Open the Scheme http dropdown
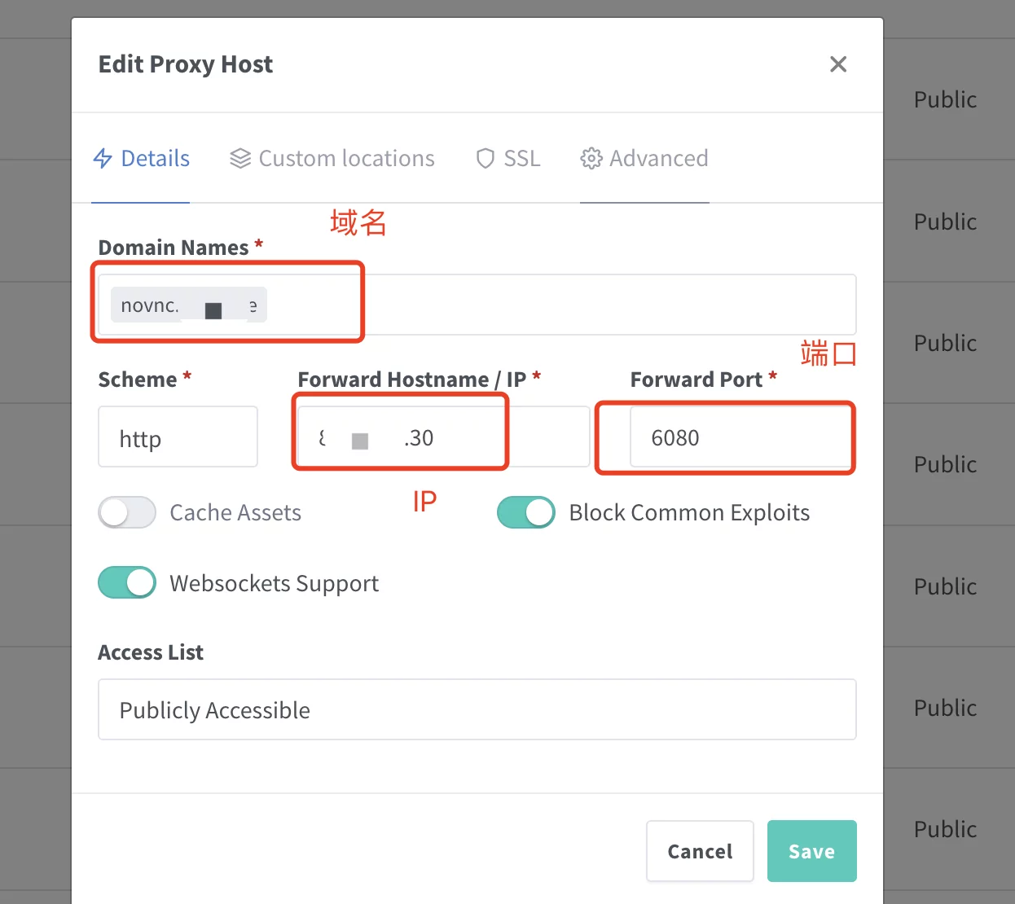 pyautogui.click(x=178, y=437)
